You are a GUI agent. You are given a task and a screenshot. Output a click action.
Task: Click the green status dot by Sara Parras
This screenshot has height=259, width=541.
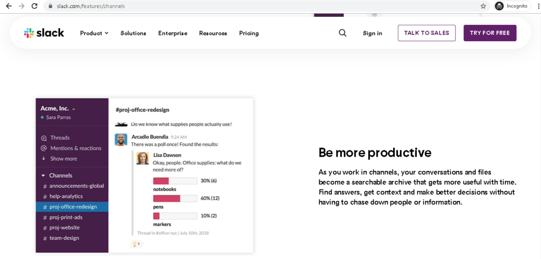tap(42, 118)
